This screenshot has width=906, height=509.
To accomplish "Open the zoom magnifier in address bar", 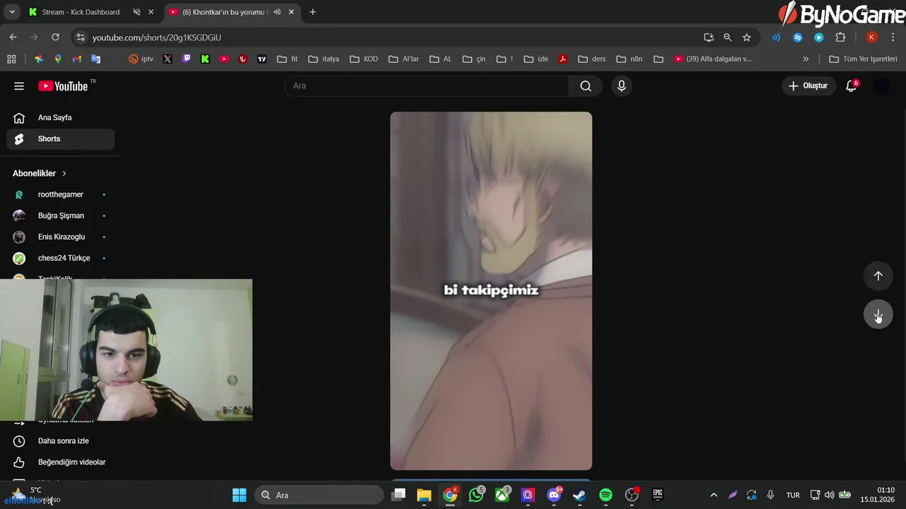I will 728,37.
